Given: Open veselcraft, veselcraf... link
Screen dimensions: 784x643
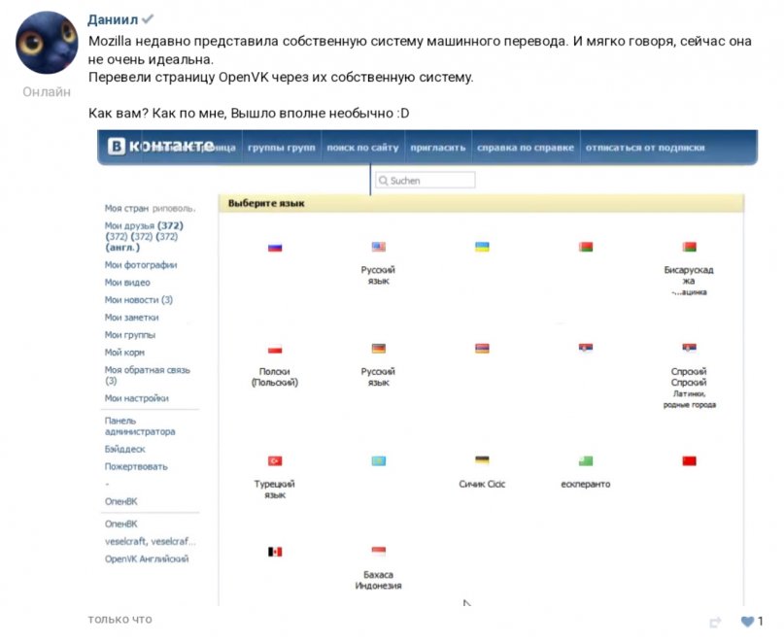Looking at the screenshot, I should pyautogui.click(x=151, y=542).
